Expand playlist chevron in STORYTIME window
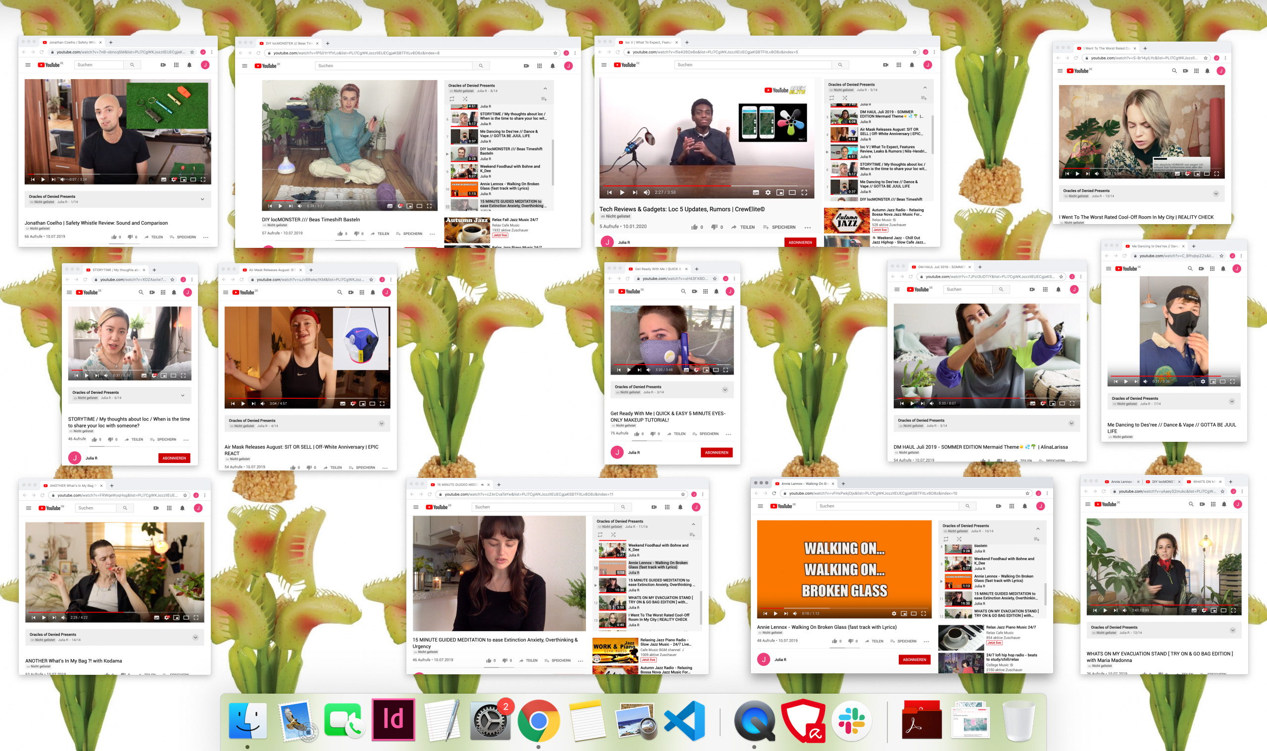 click(x=183, y=395)
